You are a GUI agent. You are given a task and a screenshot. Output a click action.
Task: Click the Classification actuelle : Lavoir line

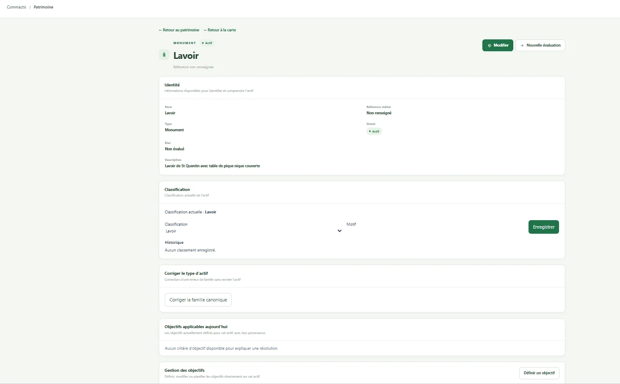[x=191, y=212]
